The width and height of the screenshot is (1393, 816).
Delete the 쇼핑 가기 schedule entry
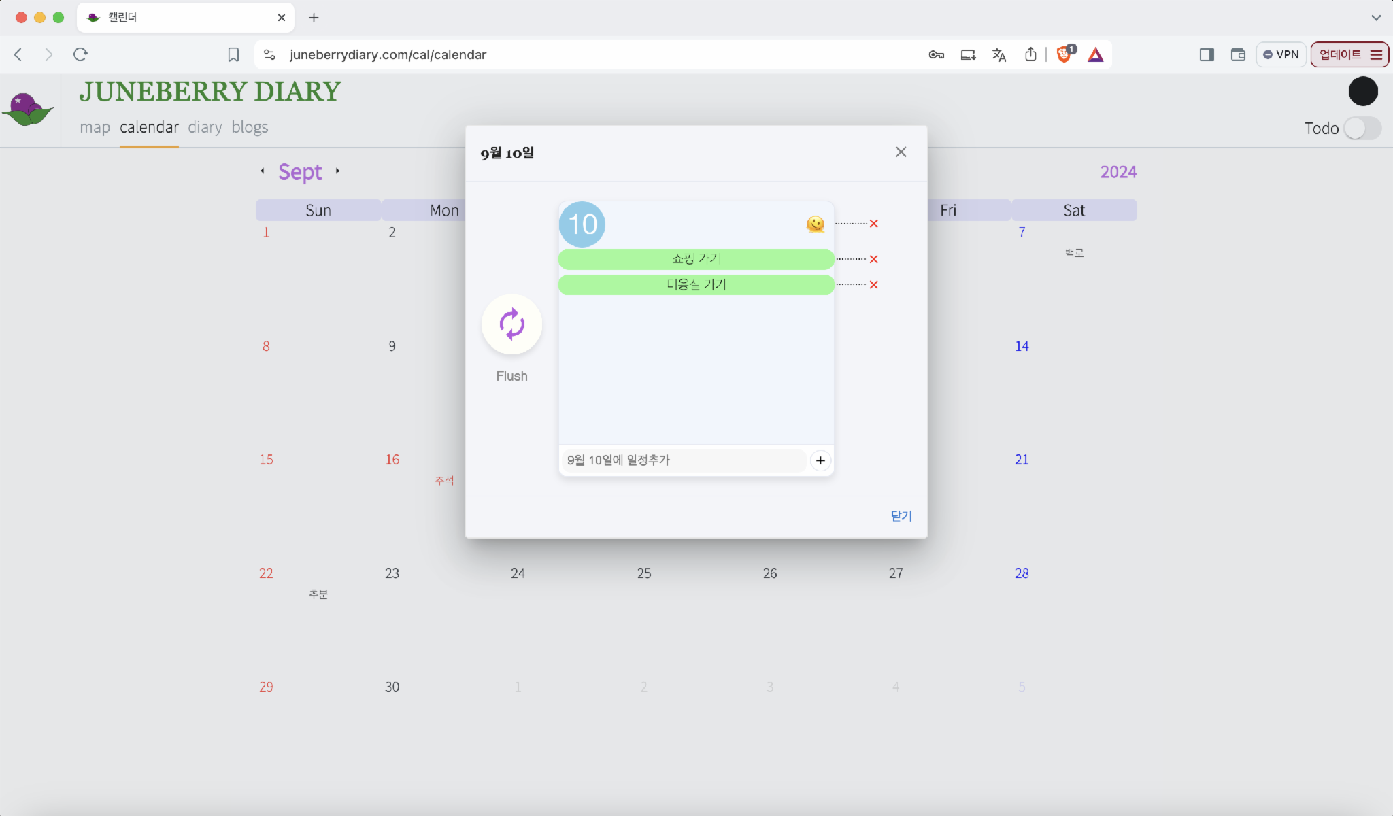[873, 259]
